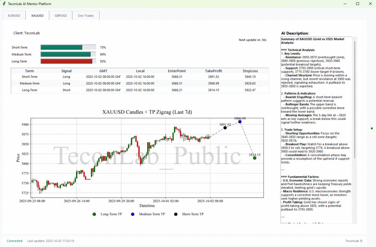Screen dimensions: 376x247
Task: Click the black Short-Term TP legend marker
Action: click(176, 214)
